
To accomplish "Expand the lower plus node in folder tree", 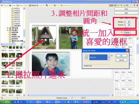I will click(7, 30).
